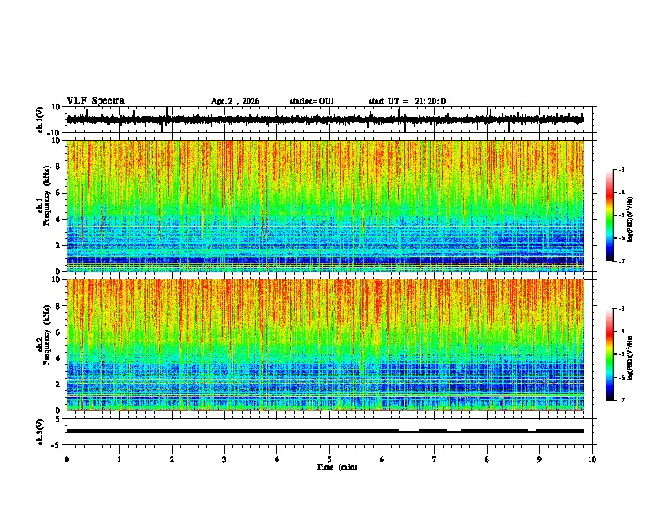Image resolution: width=667 pixels, height=515 pixels.
Task: Click the ch.1 colorbar "log(PSD)" units label
Action: 631,220
